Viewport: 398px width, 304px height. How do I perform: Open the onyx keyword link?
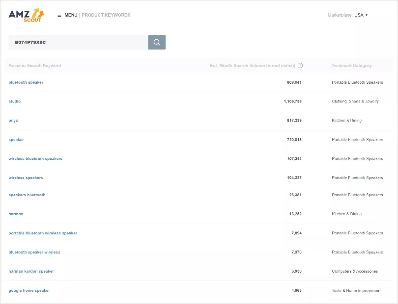(13, 120)
